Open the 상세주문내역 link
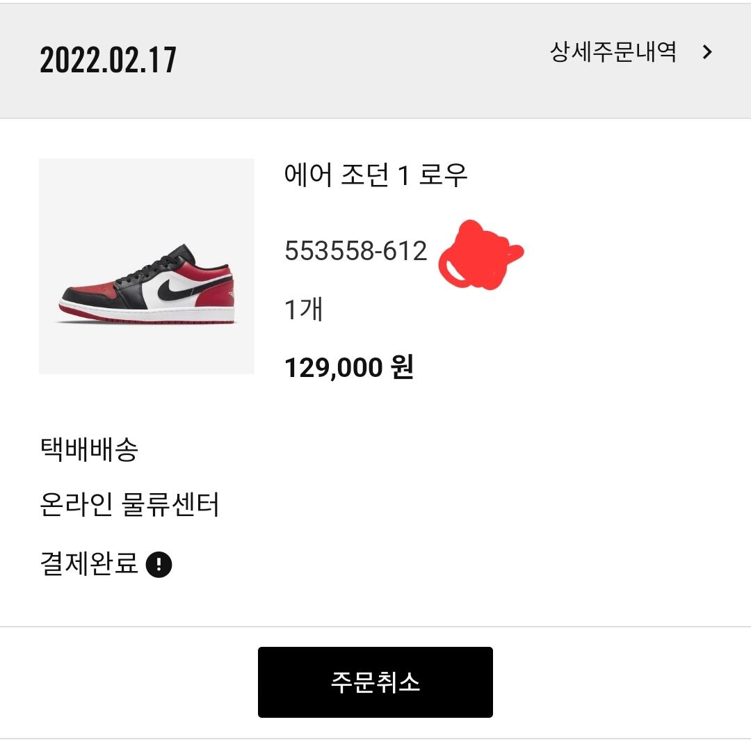This screenshot has height=747, width=751. click(613, 52)
